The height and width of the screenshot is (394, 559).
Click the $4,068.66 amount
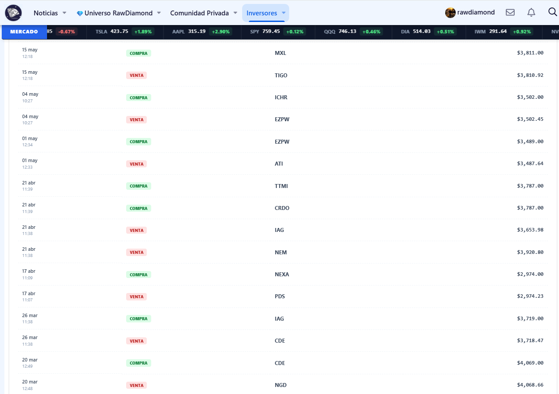pyautogui.click(x=530, y=385)
